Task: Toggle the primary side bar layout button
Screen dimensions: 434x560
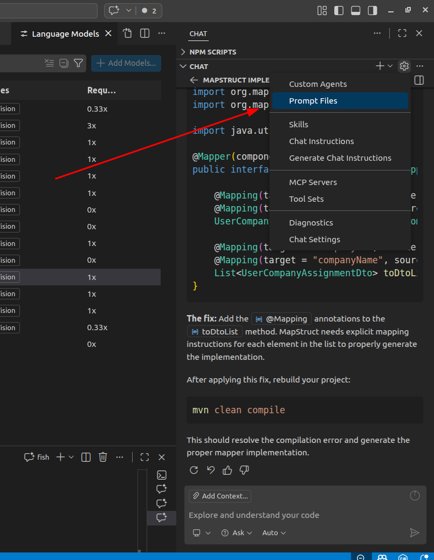Action: [339, 10]
